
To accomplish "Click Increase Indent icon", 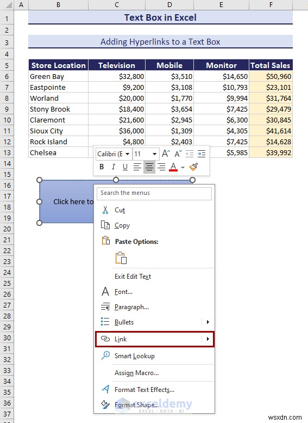I will tap(202, 154).
